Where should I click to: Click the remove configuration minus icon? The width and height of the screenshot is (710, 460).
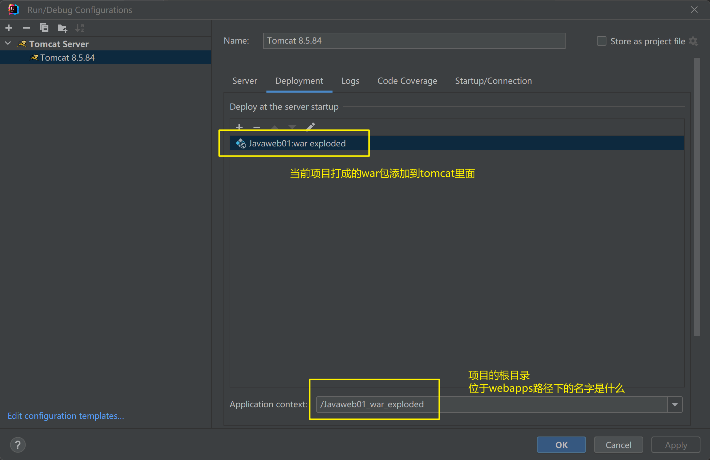click(x=27, y=28)
